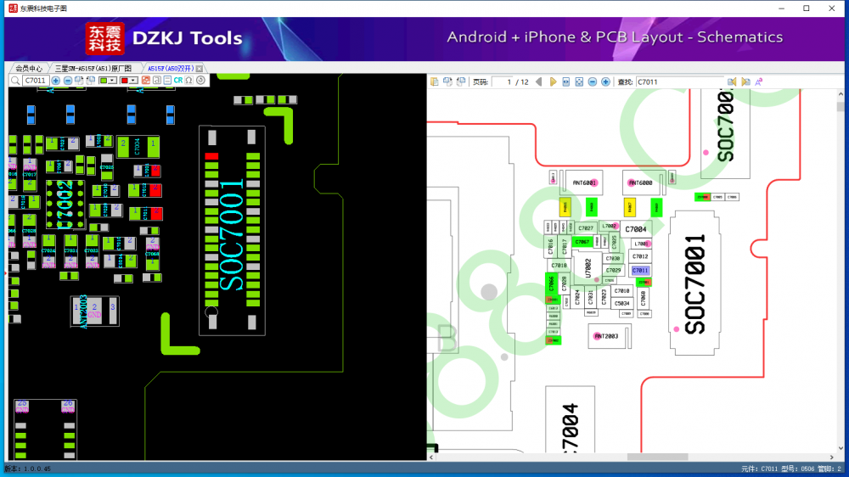Image resolution: width=849 pixels, height=477 pixels.
Task: Switch to 三星SM-A515F(A51)原厂图 tab
Action: click(93, 69)
